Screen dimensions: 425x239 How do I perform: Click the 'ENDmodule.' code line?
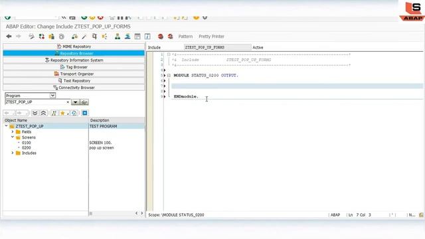tap(186, 96)
